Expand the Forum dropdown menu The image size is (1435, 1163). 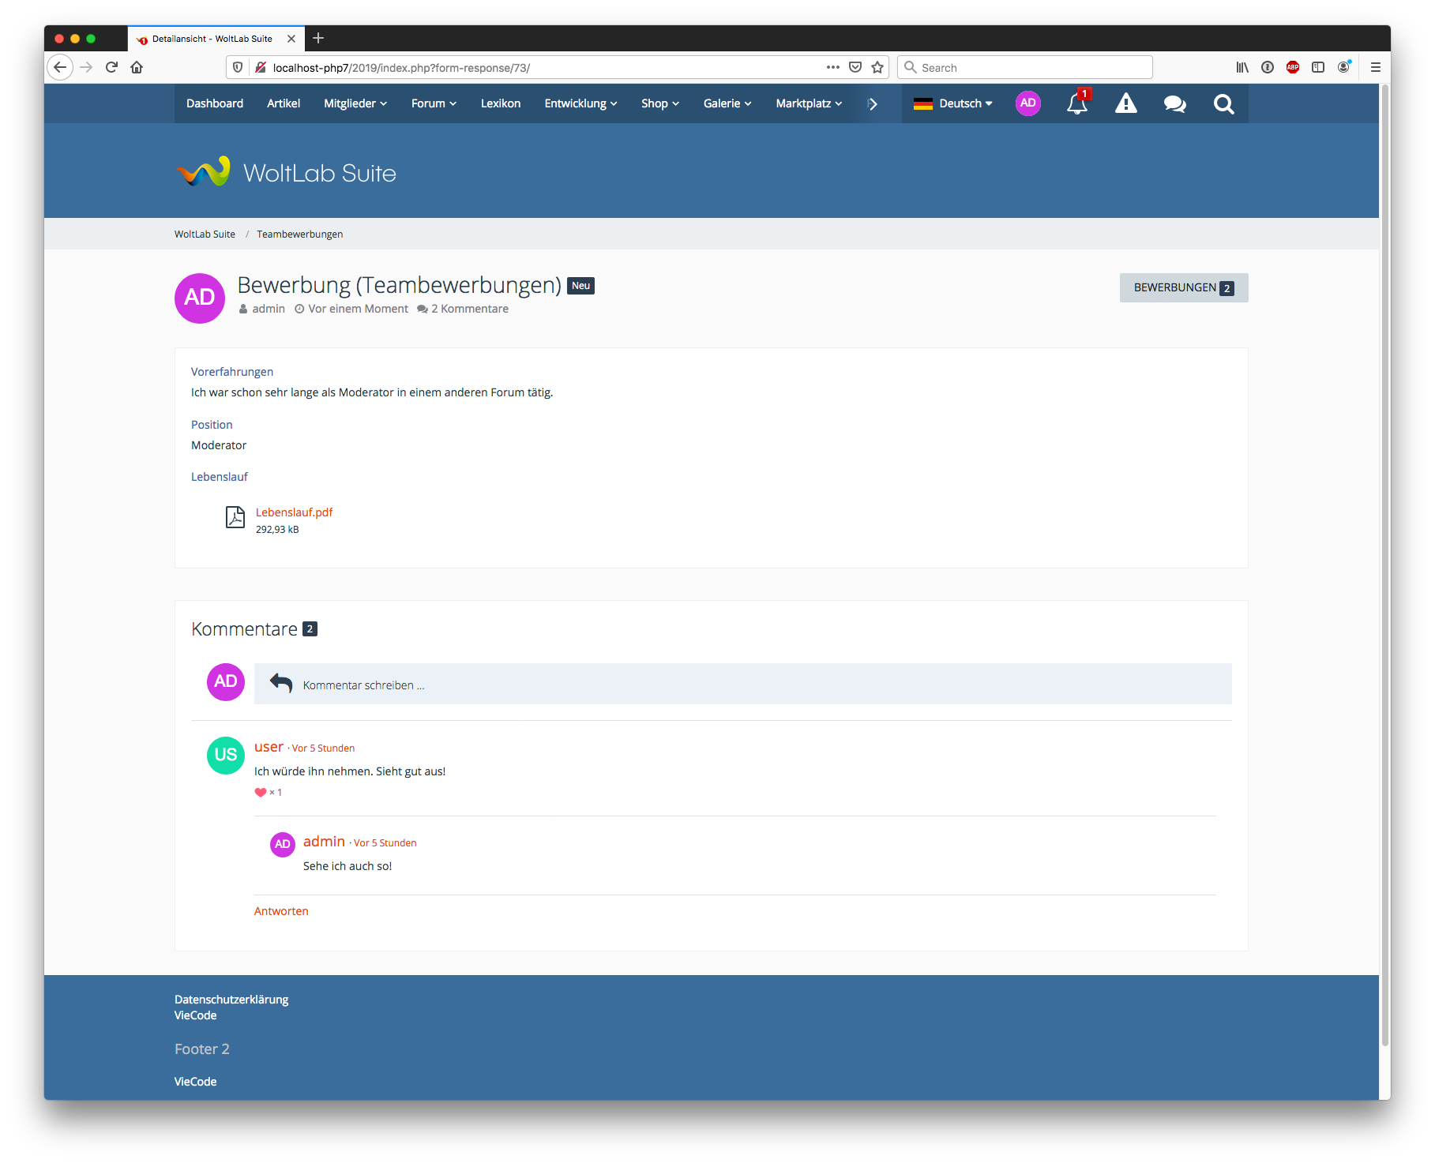[x=434, y=103]
